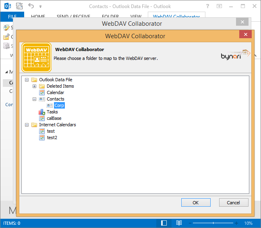Screen dimensions: 261x228
Task: Click the test calendar icon
Action: [x=42, y=131]
